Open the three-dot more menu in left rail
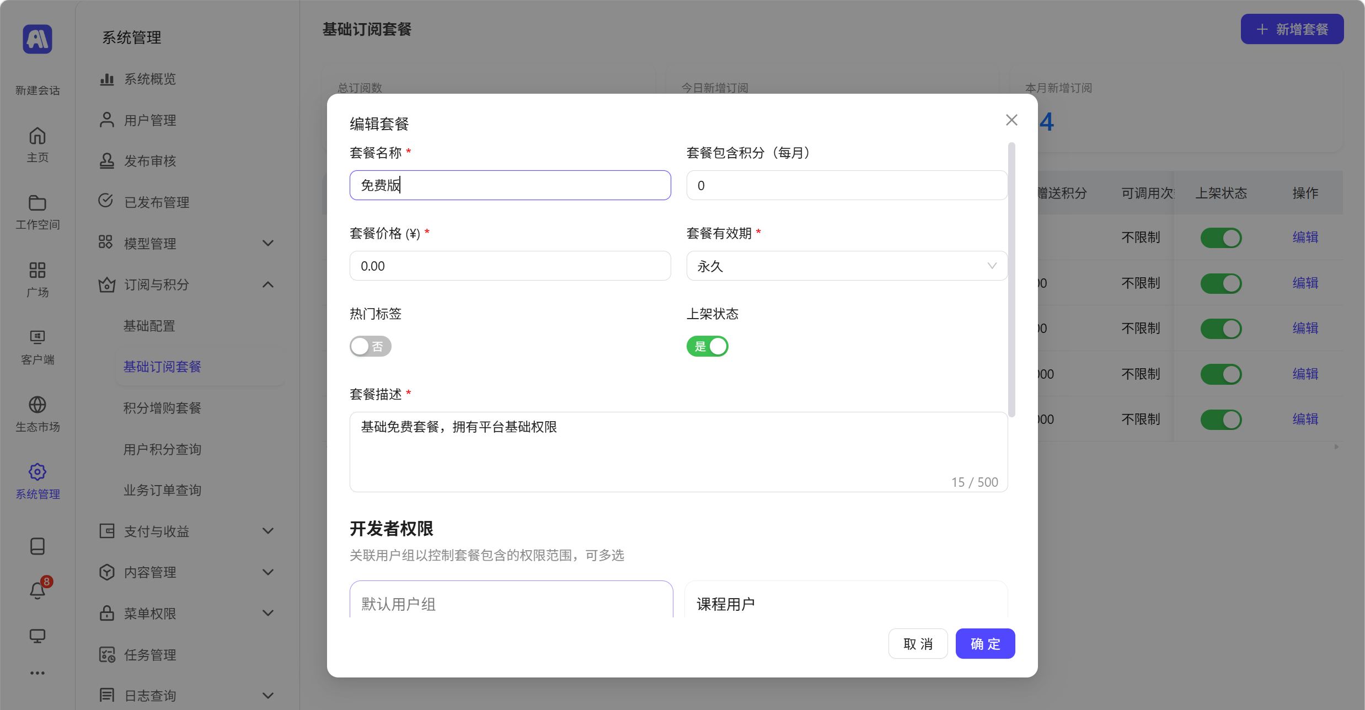 tap(38, 673)
